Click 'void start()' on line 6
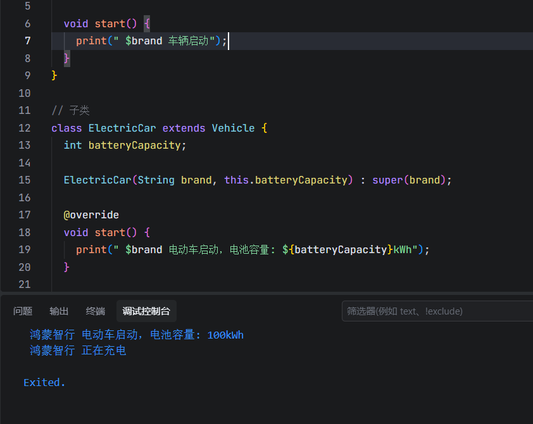This screenshot has width=533, height=424. point(100,23)
